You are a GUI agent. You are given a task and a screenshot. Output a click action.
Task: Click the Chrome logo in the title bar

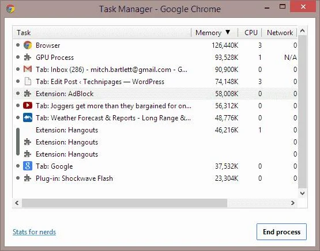click(10, 9)
